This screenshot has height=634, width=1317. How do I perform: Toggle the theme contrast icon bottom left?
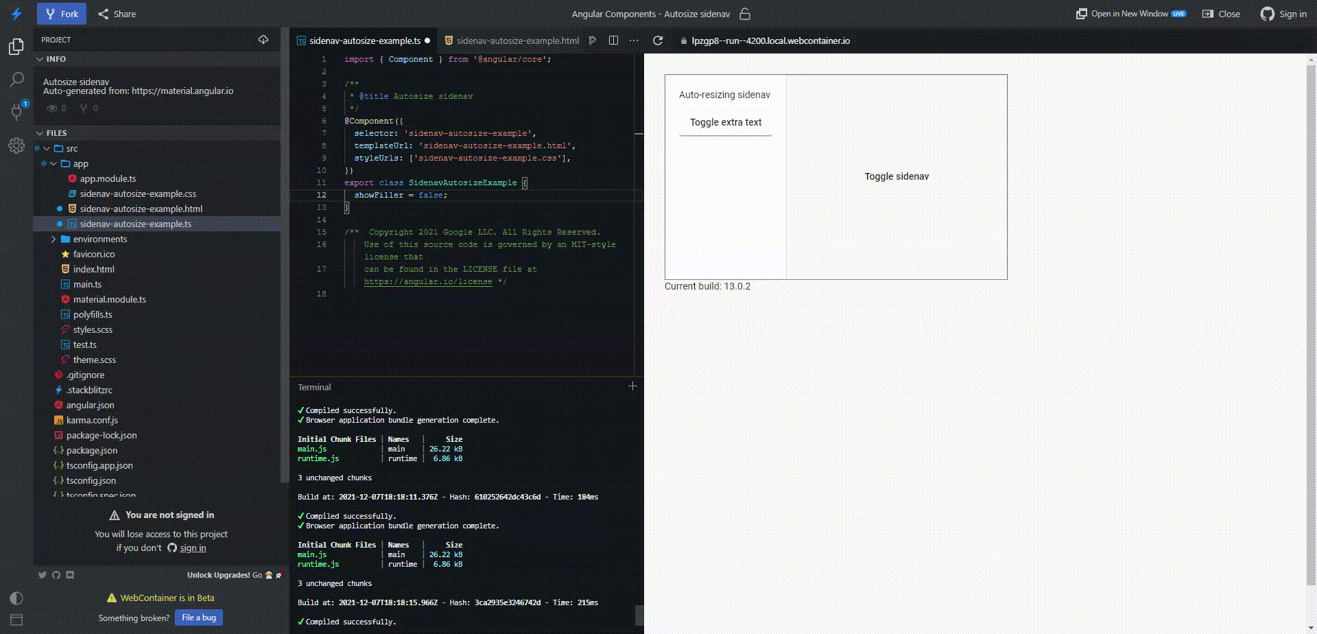[16, 598]
